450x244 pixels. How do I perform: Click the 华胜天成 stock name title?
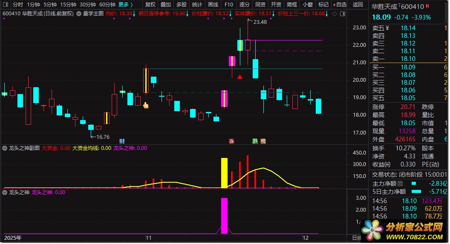click(x=384, y=6)
